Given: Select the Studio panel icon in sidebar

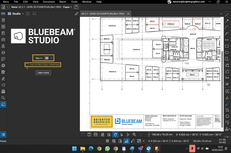Looking at the screenshot, I should (3, 105).
